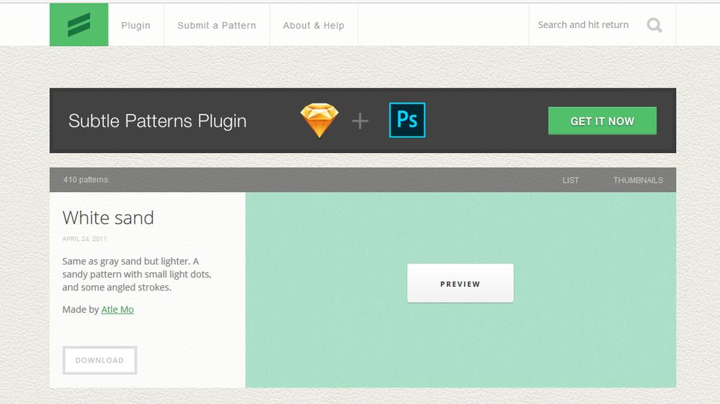The image size is (720, 404).
Task: Click the APRIL 24, 2011 date
Action: point(84,239)
